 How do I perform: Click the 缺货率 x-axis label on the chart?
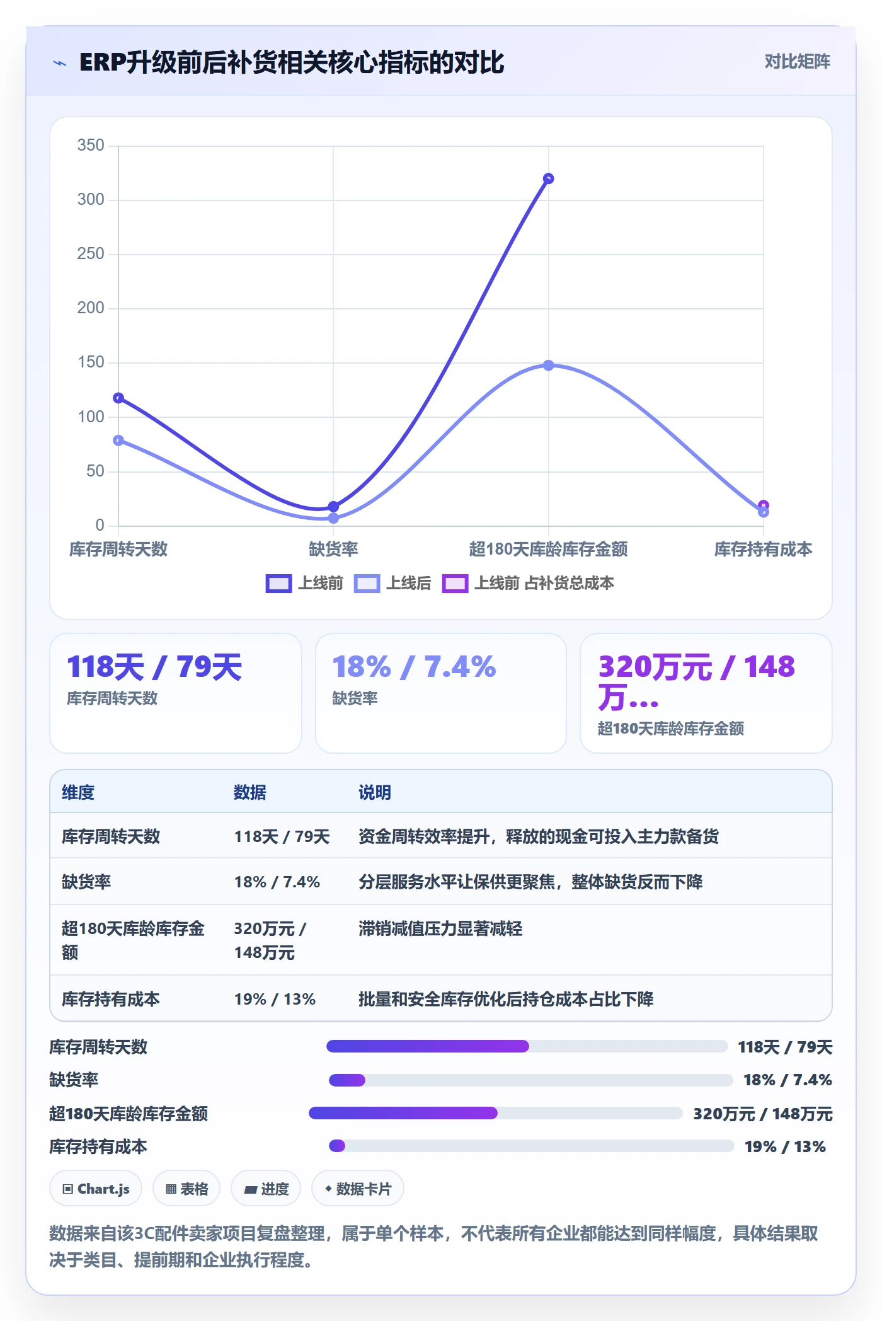click(x=333, y=549)
